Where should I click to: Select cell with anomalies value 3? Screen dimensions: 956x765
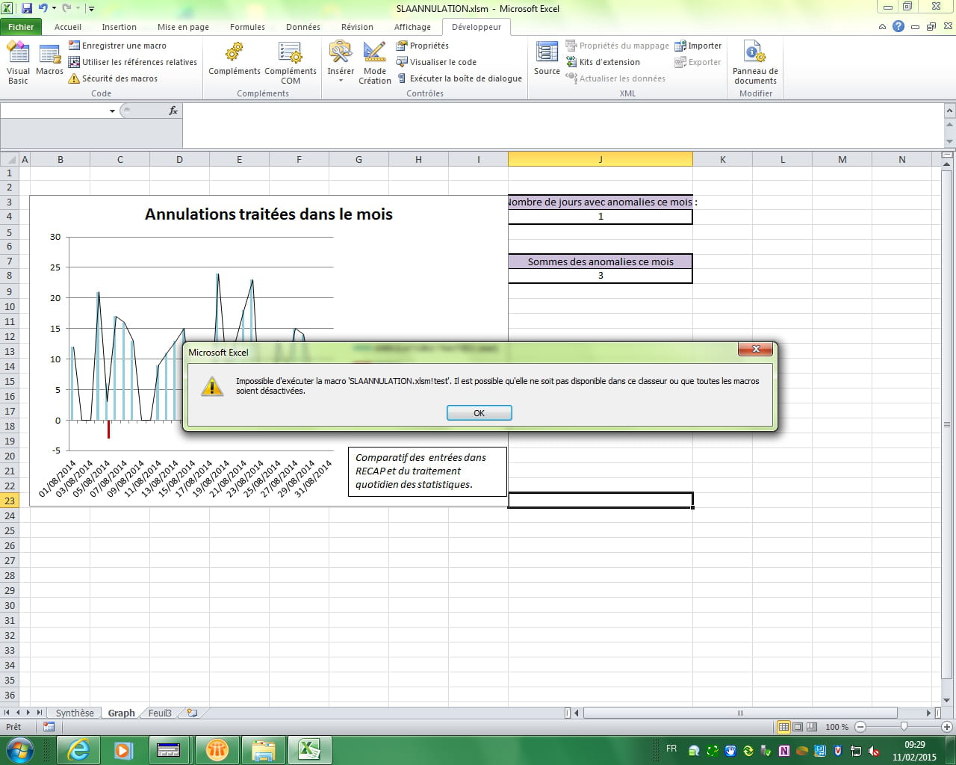point(600,276)
